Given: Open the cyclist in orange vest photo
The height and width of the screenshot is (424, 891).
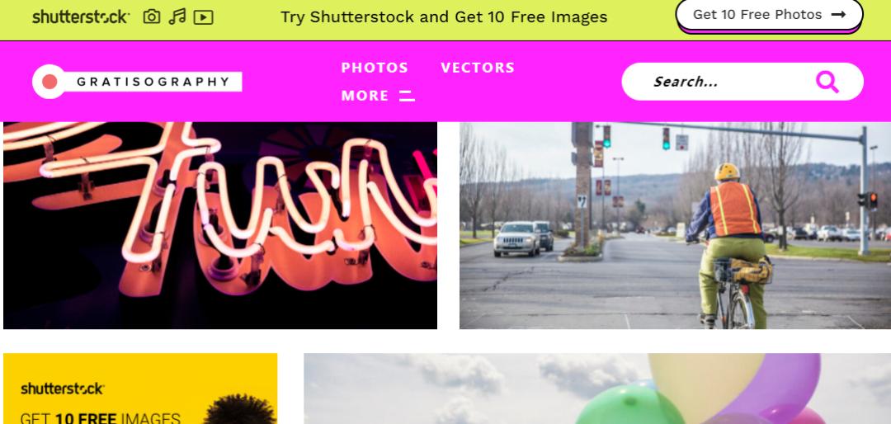Looking at the screenshot, I should [675, 226].
